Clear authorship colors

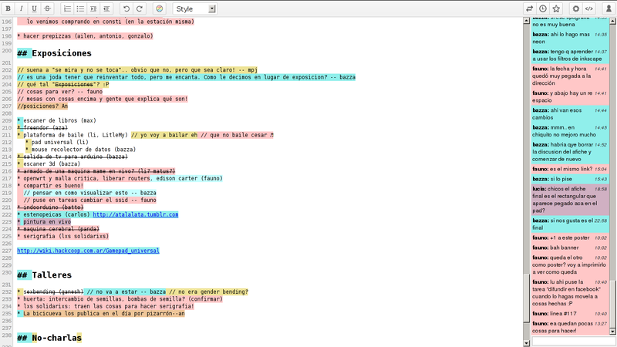coord(160,8)
